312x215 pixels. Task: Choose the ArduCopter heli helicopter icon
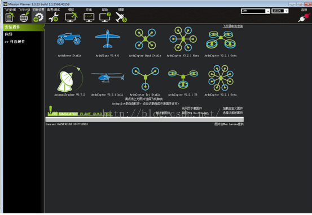click(x=107, y=77)
